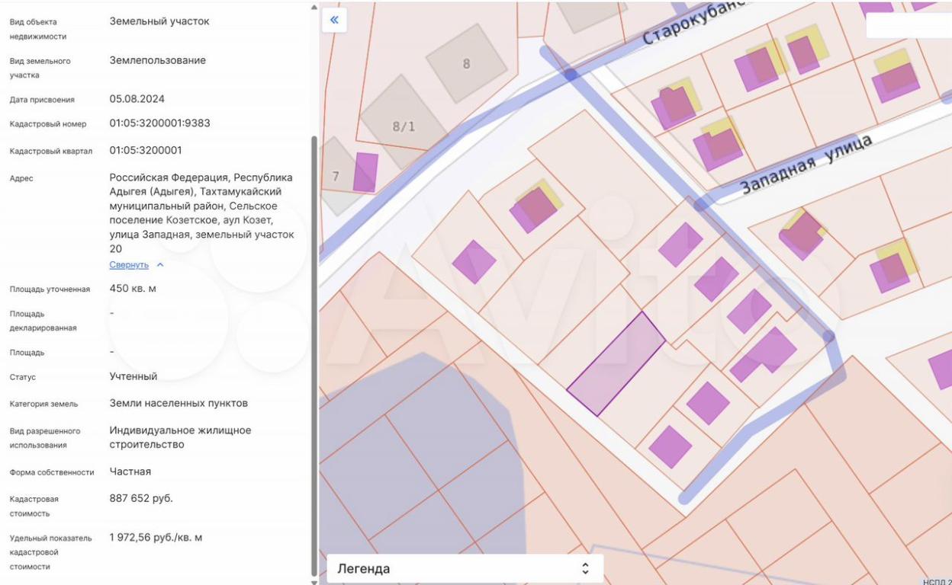Select the highlighted purple-outlined land parcel
952x585 pixels.
click(616, 363)
